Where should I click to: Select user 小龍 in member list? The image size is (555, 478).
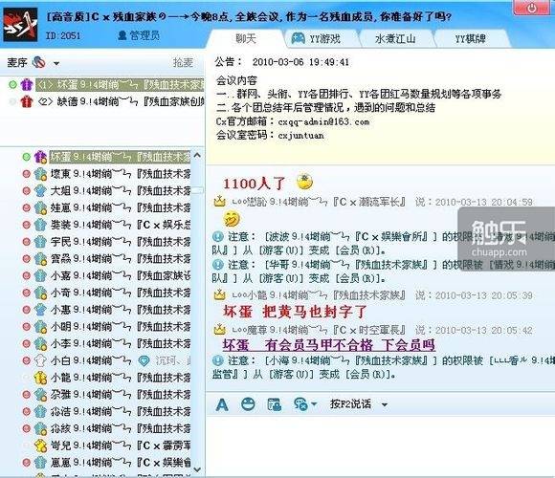coord(121,378)
